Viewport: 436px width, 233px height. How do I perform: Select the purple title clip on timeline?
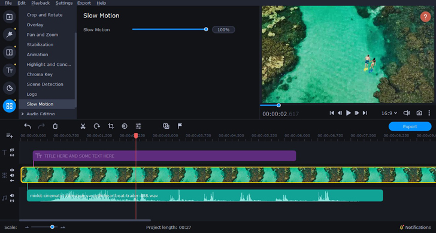click(164, 156)
